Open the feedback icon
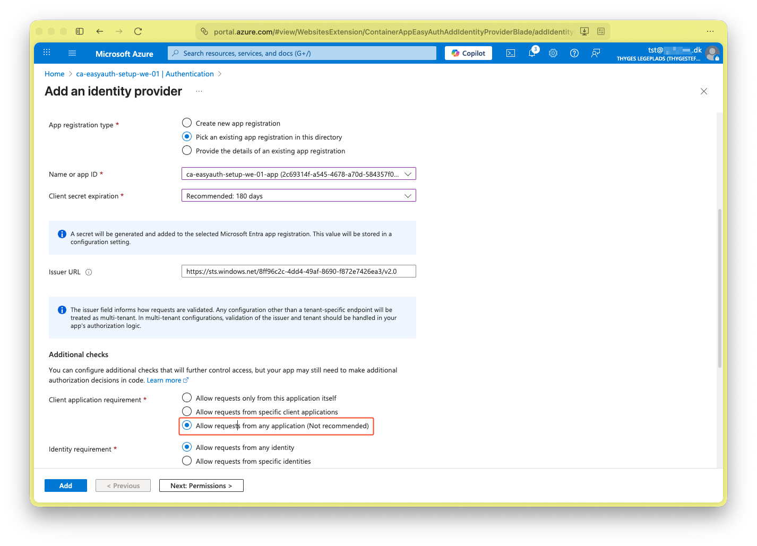The height and width of the screenshot is (546, 757). coord(596,53)
